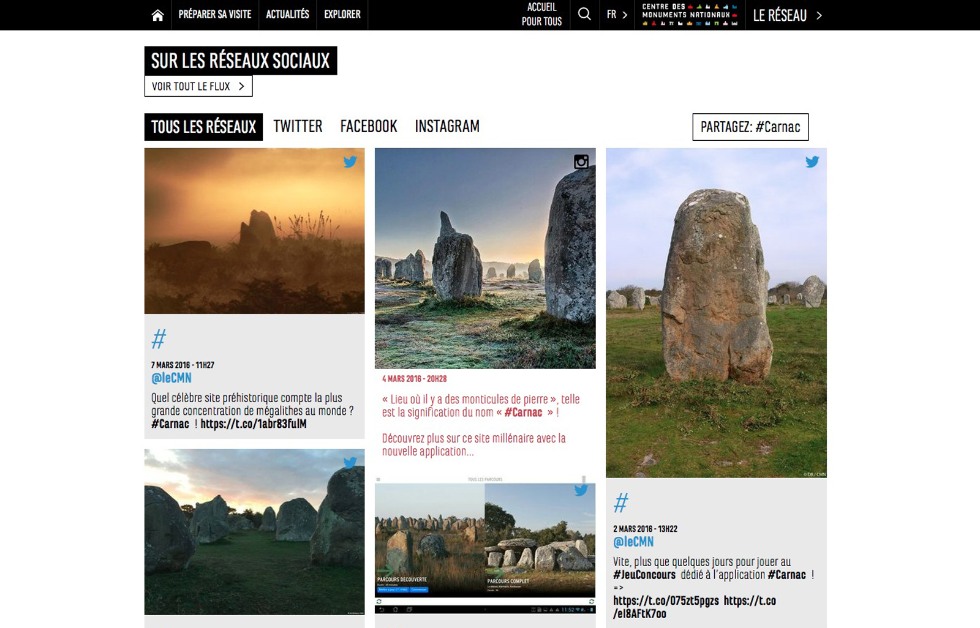Switch to the Twitter tab
Viewport: 980px width, 628px height.
click(x=298, y=127)
